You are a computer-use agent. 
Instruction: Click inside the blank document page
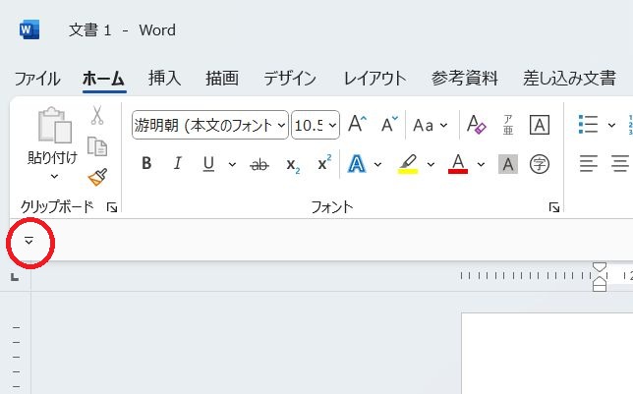tap(547, 354)
